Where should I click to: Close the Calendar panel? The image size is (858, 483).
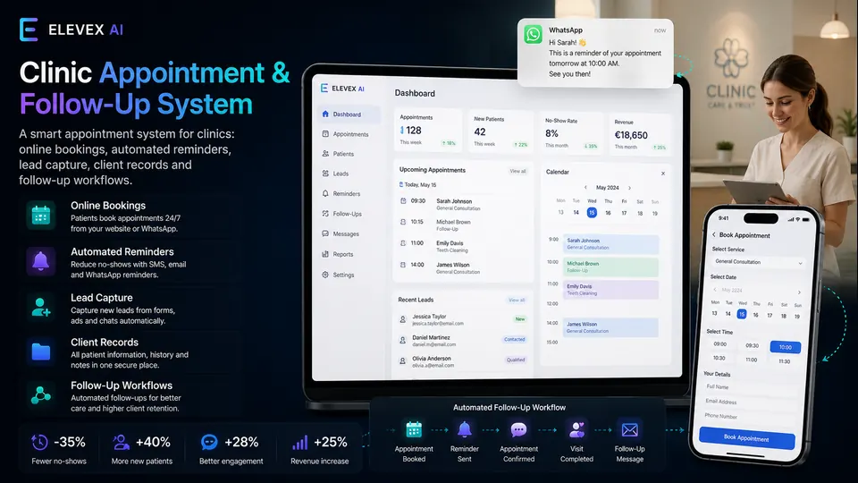[662, 173]
